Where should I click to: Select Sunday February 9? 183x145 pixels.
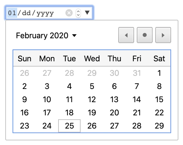[24, 100]
